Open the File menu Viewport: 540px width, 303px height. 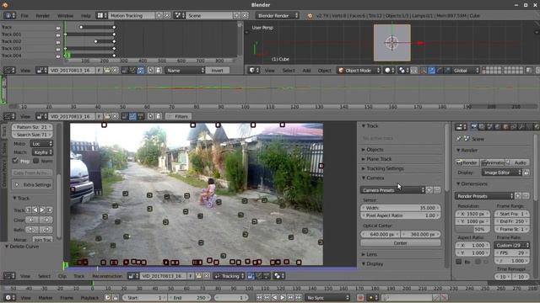[x=24, y=16]
